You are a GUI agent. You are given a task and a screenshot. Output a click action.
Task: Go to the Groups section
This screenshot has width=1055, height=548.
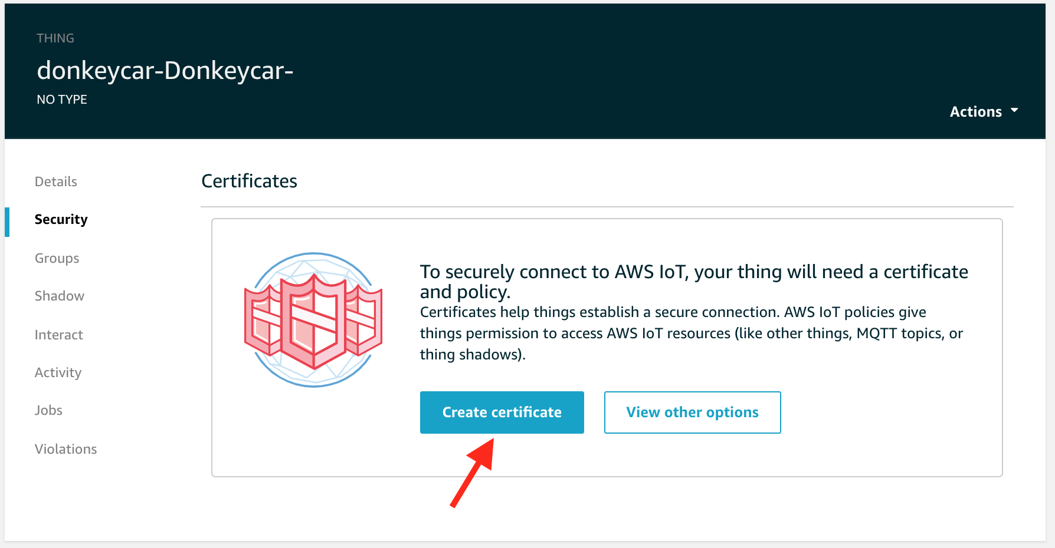pos(57,258)
